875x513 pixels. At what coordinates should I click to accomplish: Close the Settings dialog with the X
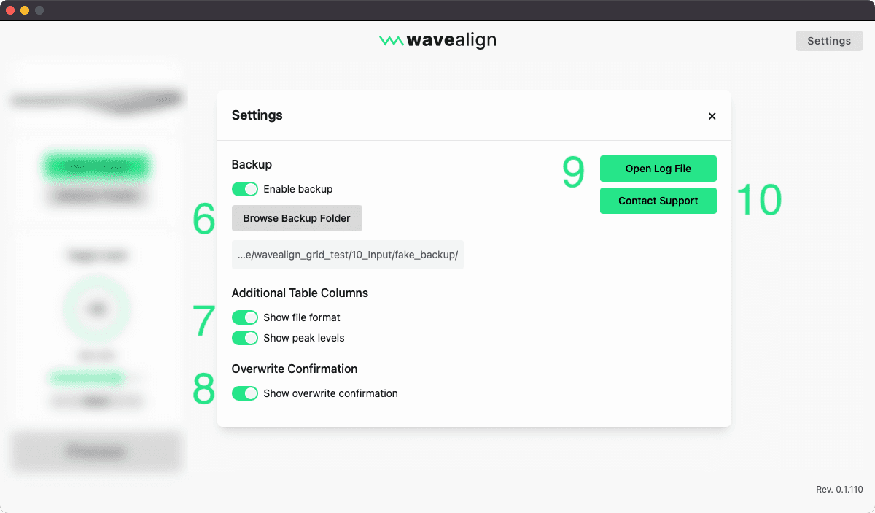coord(712,116)
